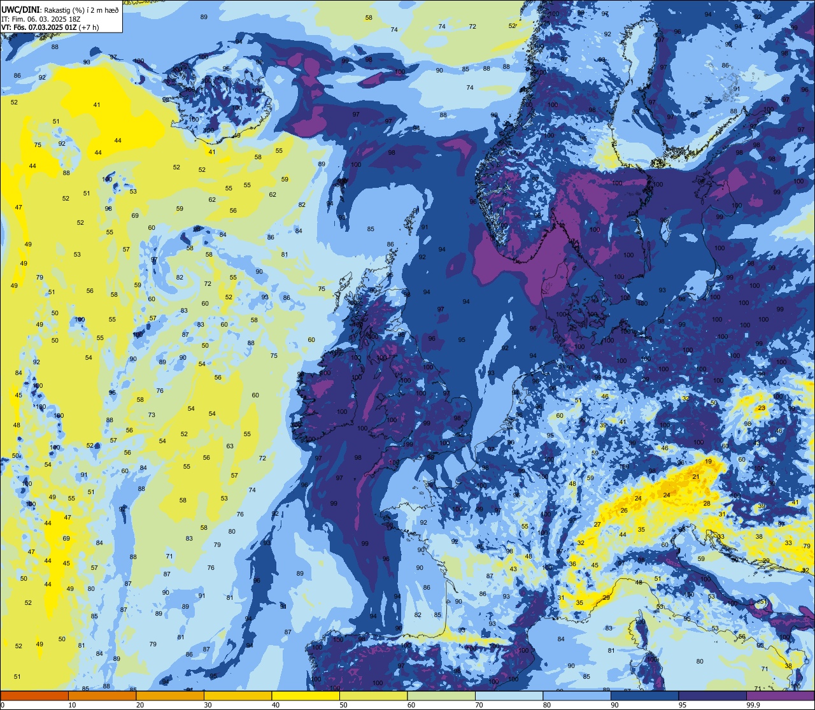815x710 pixels.
Task: Click the '27' humidity value on the map
Action: [x=597, y=524]
